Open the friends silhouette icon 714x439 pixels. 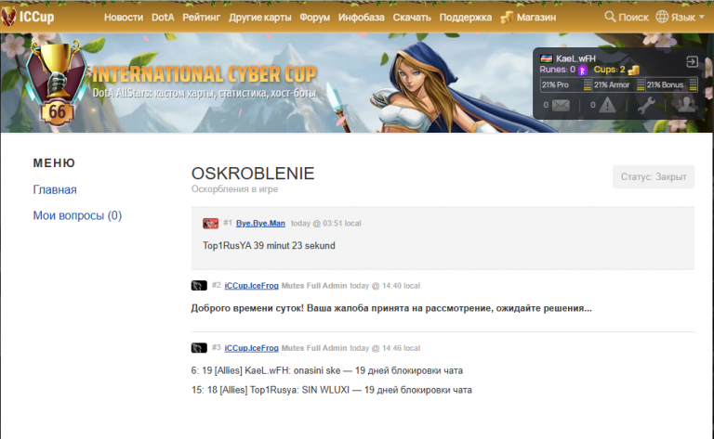(x=686, y=105)
